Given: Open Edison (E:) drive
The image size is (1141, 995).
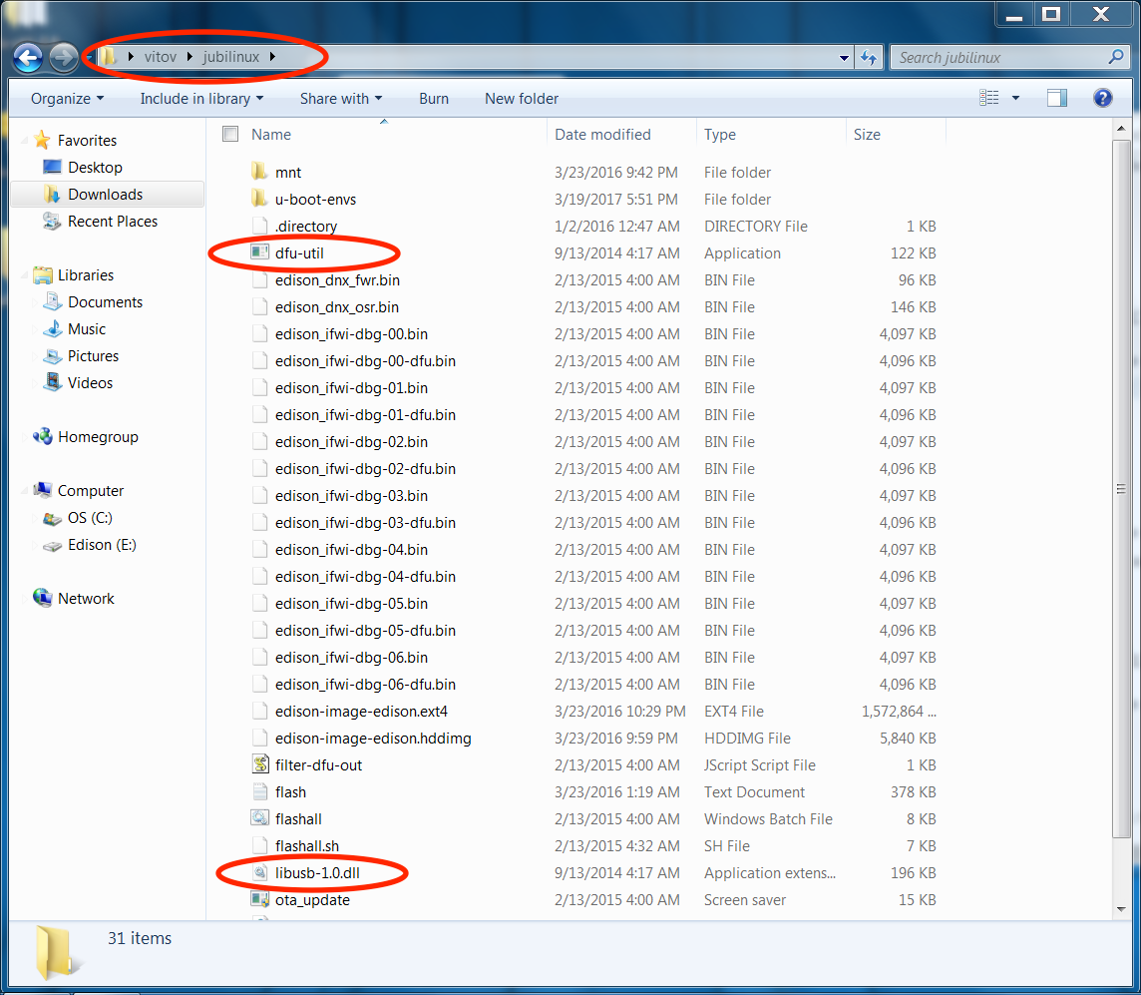Looking at the screenshot, I should (102, 545).
